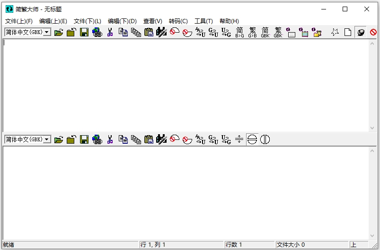
Task: Click the upper toolbar multi-page copy icon
Action: click(136, 32)
